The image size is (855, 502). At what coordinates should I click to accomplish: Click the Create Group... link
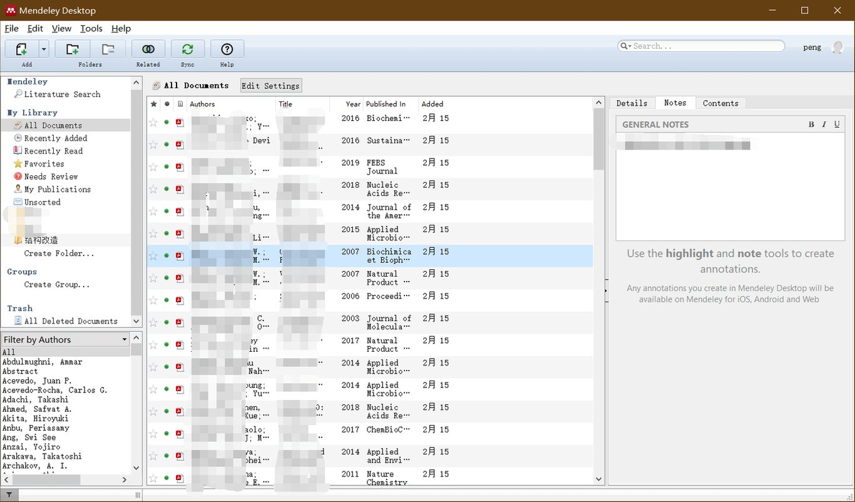(x=57, y=284)
